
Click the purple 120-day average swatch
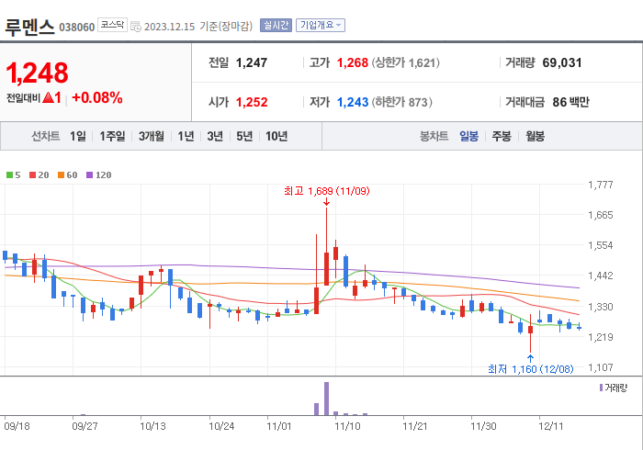coord(89,175)
